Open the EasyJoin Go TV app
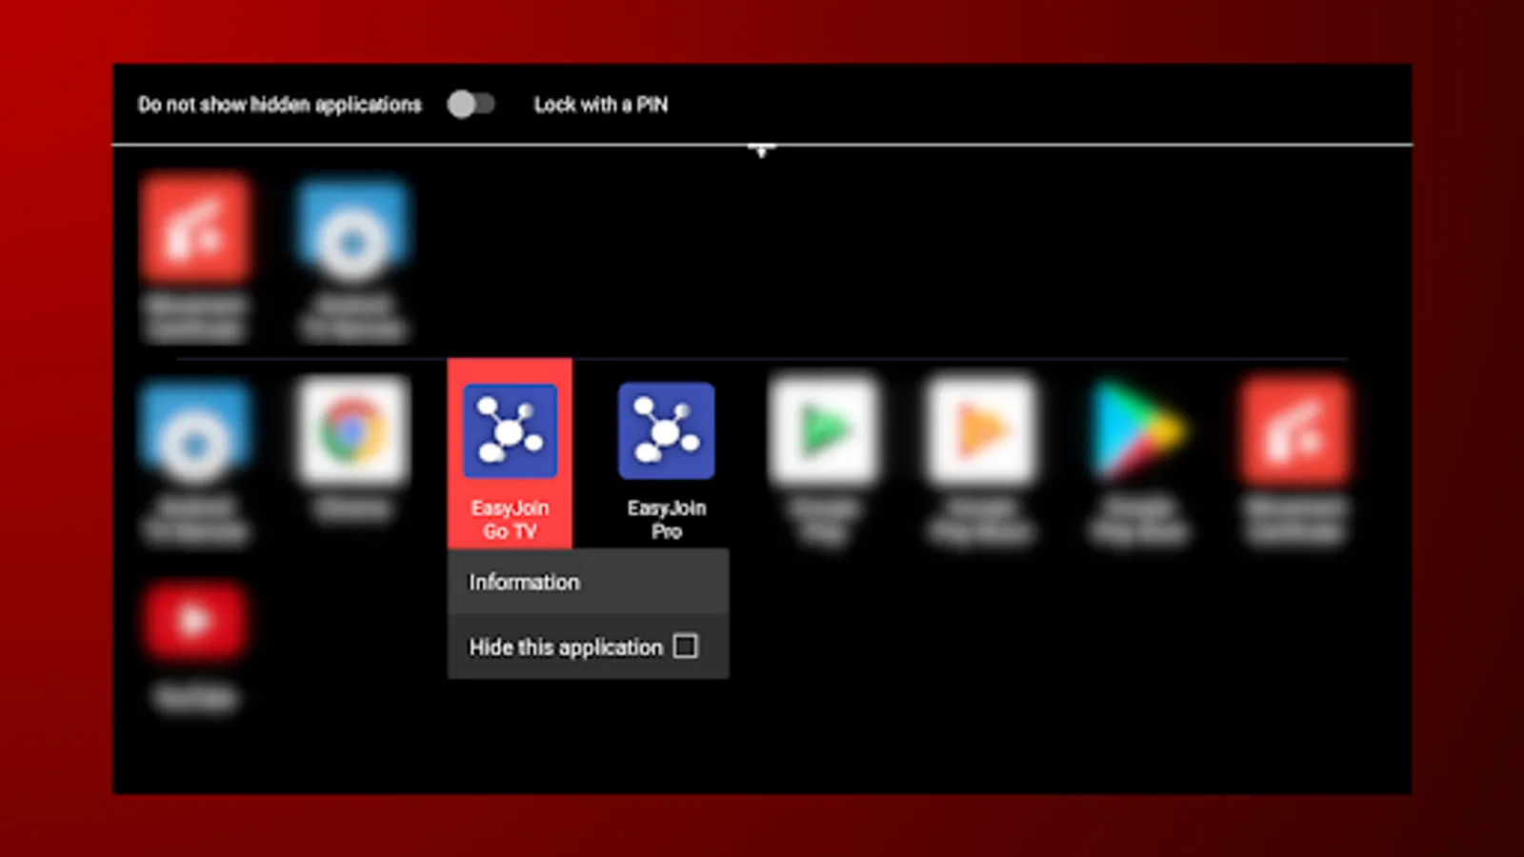 (510, 430)
